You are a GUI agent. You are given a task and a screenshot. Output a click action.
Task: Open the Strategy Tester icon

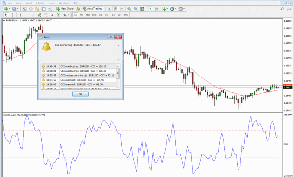50,9
